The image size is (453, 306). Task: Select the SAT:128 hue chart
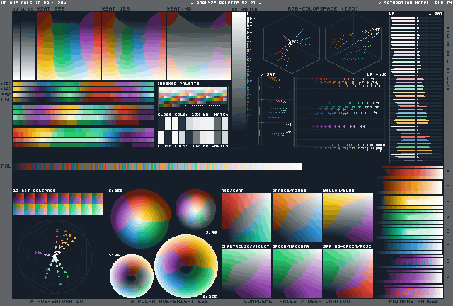pyautogui.click(x=134, y=47)
